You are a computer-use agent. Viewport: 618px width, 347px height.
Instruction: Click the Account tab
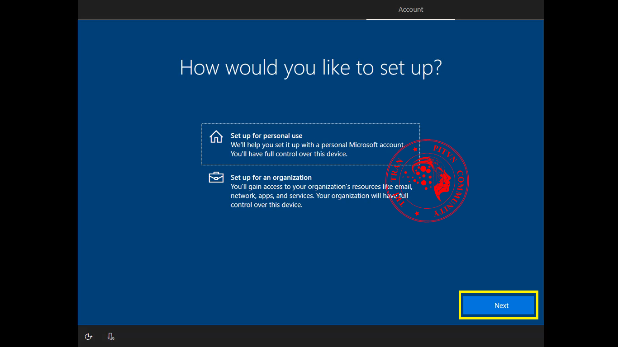pos(411,9)
